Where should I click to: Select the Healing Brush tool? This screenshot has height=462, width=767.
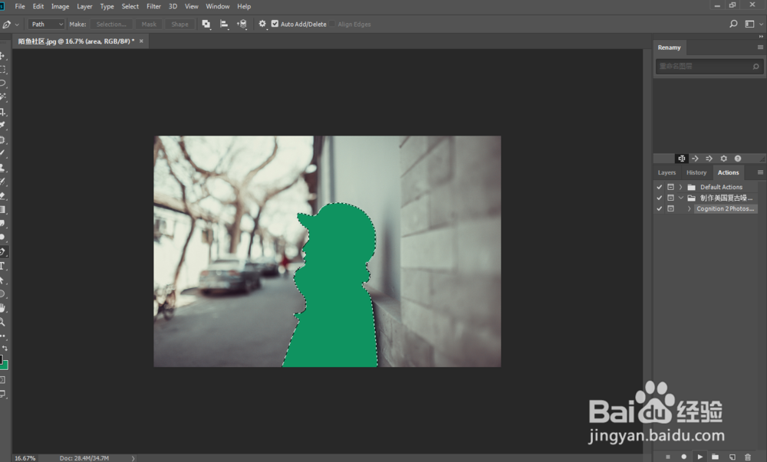tap(2, 139)
